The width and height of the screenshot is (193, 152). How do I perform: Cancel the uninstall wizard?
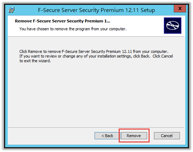coord(167,135)
